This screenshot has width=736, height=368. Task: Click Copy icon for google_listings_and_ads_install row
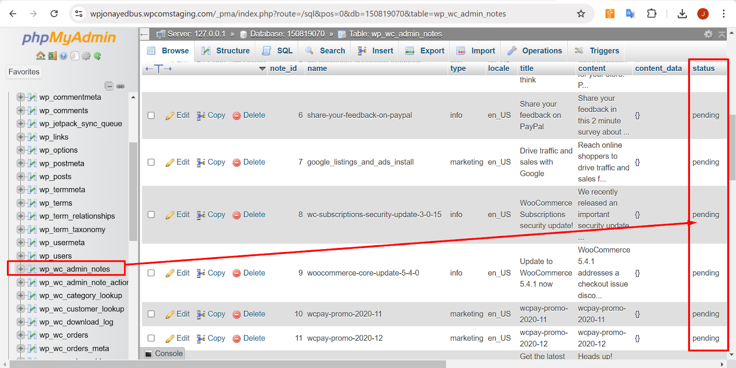click(201, 162)
